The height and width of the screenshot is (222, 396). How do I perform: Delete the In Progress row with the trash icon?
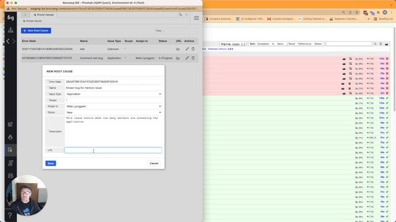pyautogui.click(x=193, y=58)
